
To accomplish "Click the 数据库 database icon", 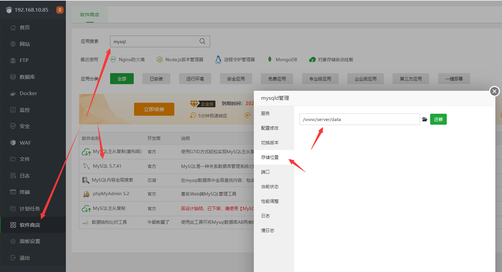I will coord(13,77).
